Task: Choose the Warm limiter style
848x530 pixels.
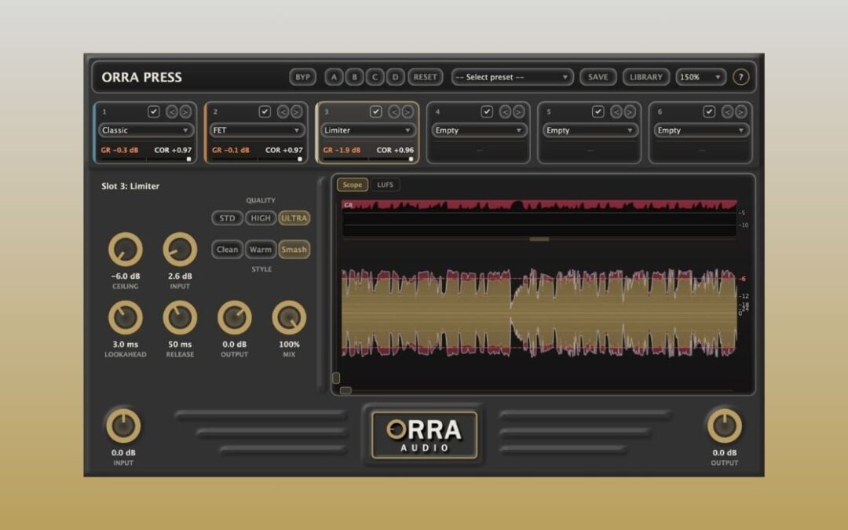Action: [261, 250]
